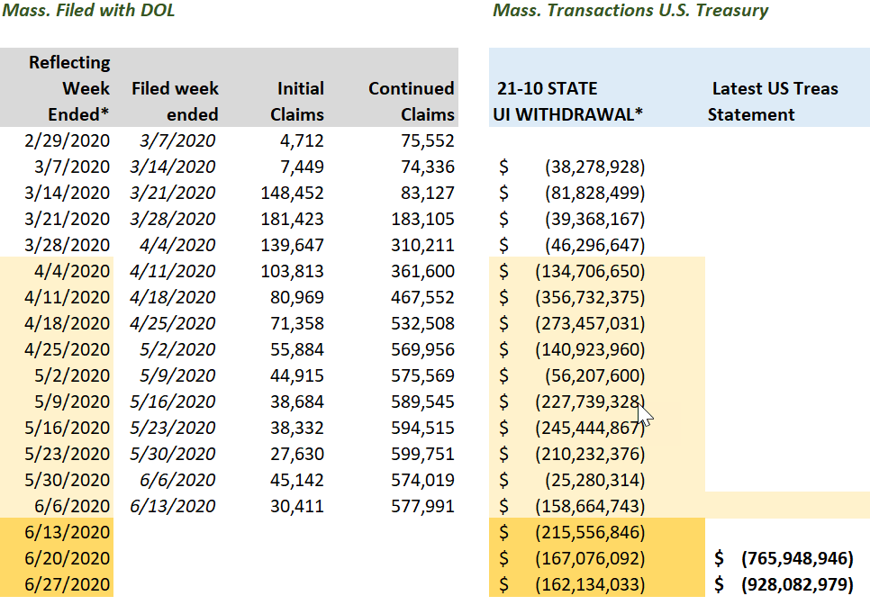Click the withdrawal cell (38,278,928)
The width and height of the screenshot is (870, 605).
coord(594,167)
